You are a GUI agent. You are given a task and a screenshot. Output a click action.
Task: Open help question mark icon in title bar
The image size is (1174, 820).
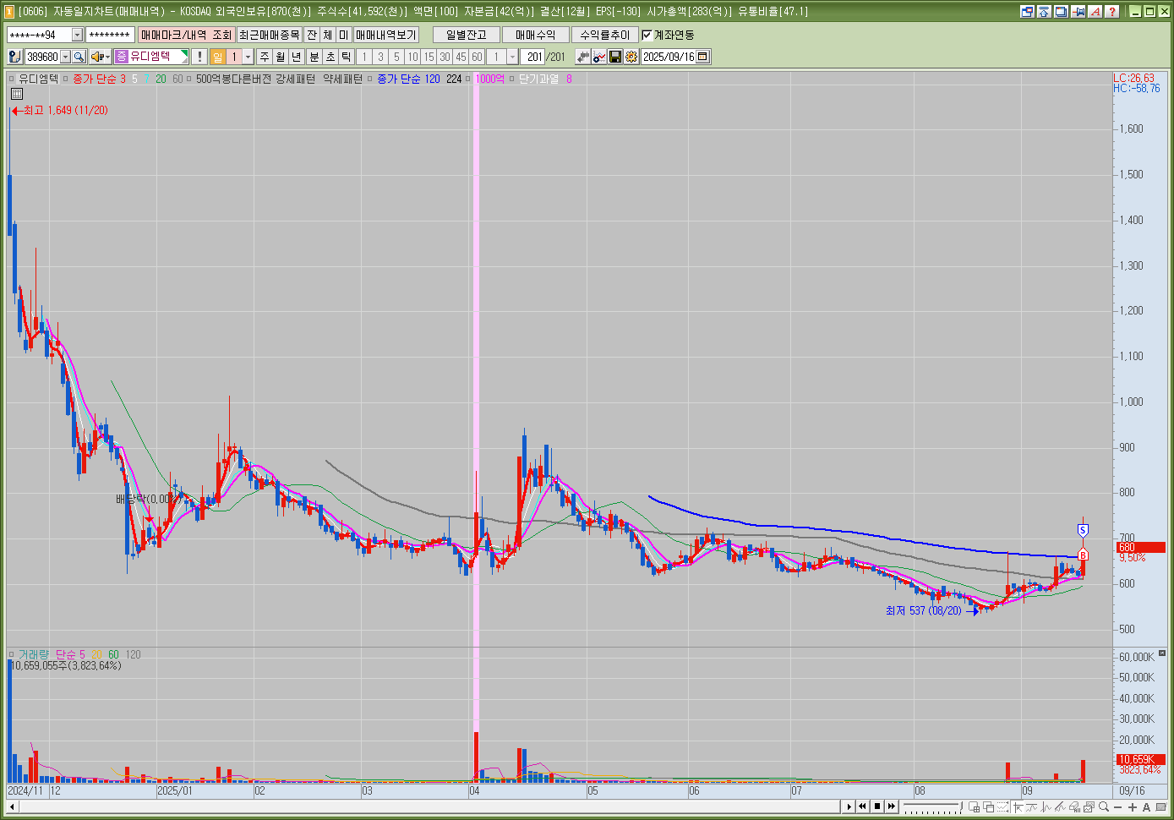[1112, 12]
